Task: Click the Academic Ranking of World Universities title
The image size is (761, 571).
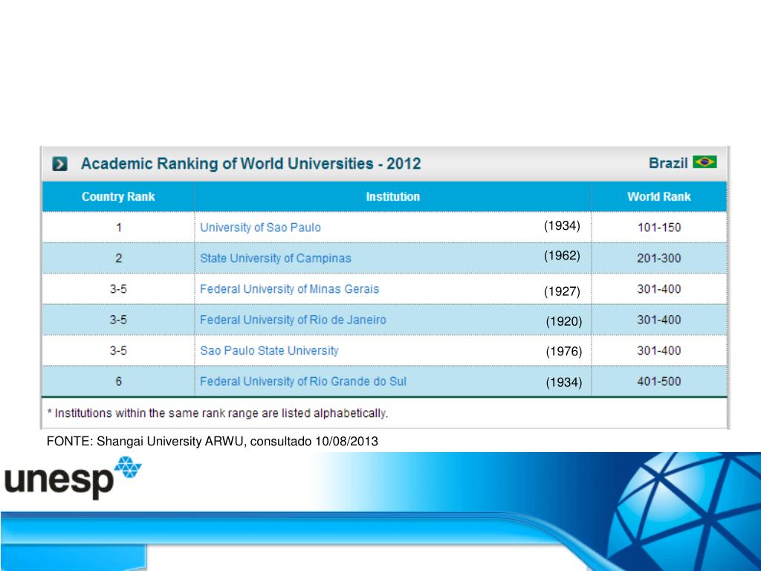Action: click(x=250, y=164)
